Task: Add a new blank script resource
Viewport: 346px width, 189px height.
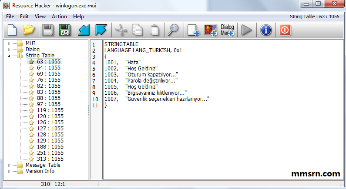Action: 193,30
